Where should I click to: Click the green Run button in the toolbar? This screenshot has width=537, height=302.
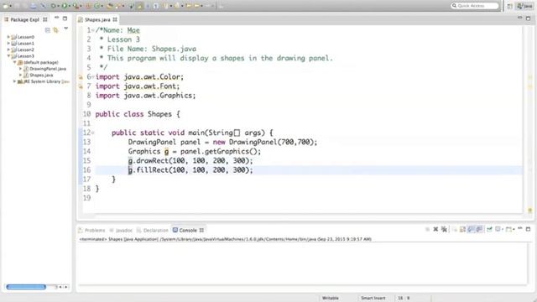coord(64,6)
